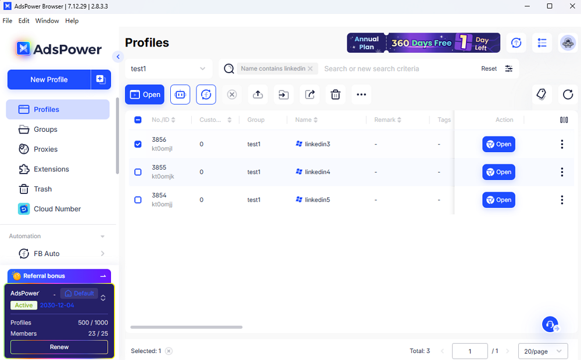The height and width of the screenshot is (360, 581).
Task: Open advanced filter sliders icon
Action: coord(509,69)
